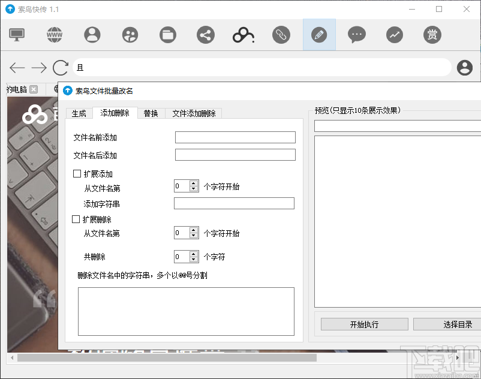The image size is (481, 379).
Task: Open the 文件添加删除 tab
Action: point(193,113)
